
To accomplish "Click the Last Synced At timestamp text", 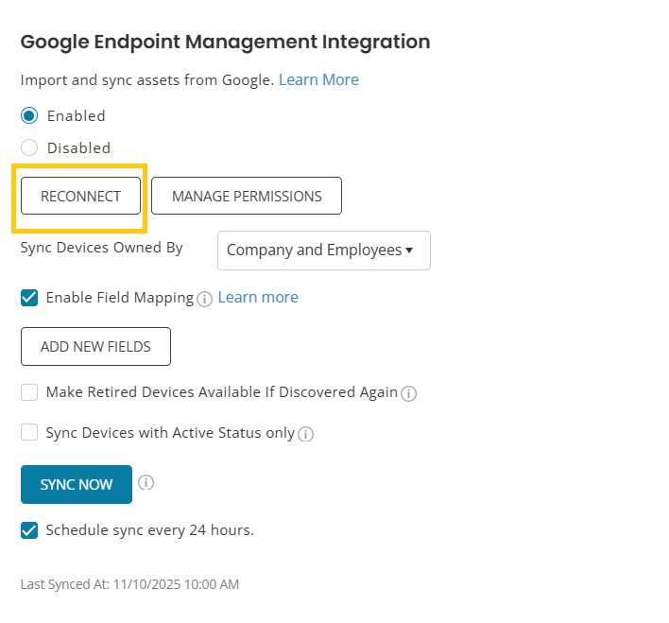I will coord(129,584).
